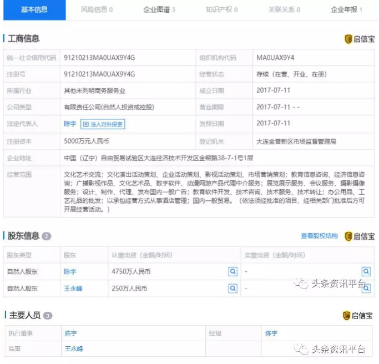Switch to the 风险信息 tab
Screen dimensions: 379x364
click(x=97, y=9)
